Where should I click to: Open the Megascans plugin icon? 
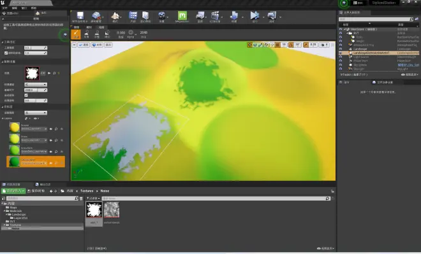pyautogui.click(x=182, y=15)
